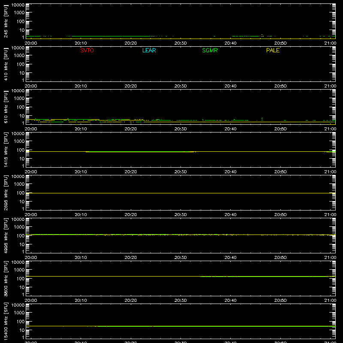Screen dimensions: 343x343
Task: Click the yellow trace in the 2695 MHz panel
Action: [x=181, y=193]
